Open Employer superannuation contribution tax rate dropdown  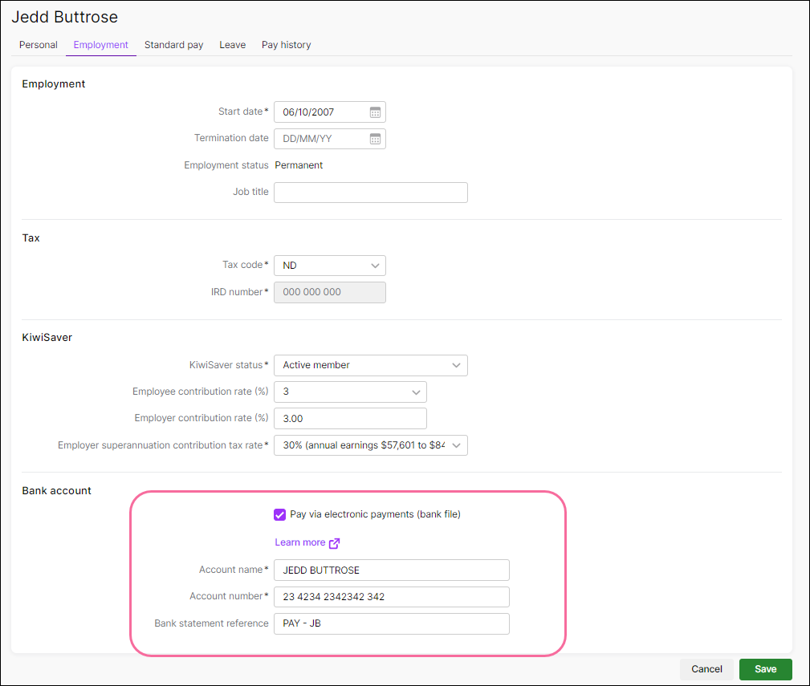click(370, 445)
